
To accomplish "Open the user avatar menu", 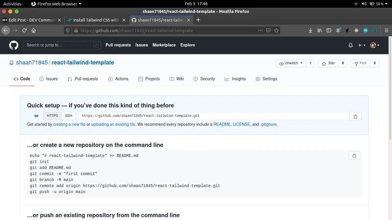I will (374, 45).
